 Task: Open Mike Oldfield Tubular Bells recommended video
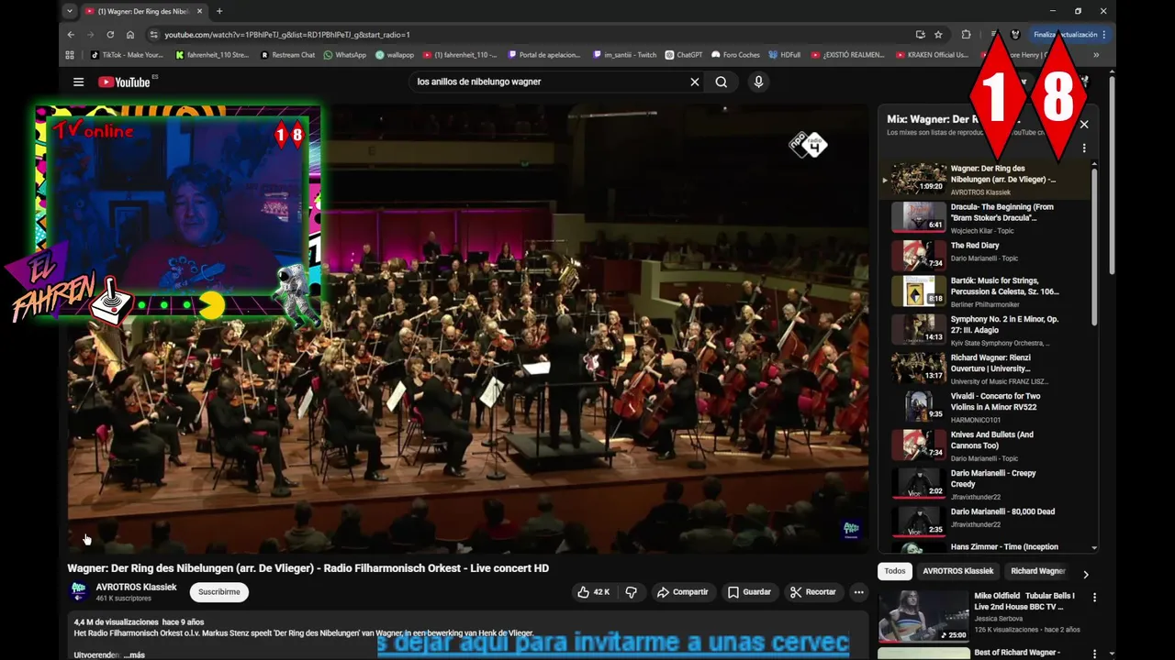coord(985,616)
